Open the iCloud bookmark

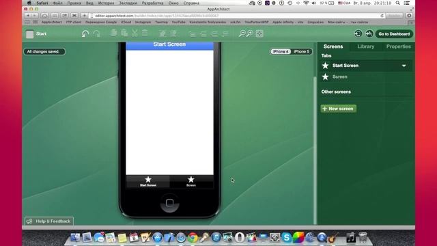click(x=126, y=22)
